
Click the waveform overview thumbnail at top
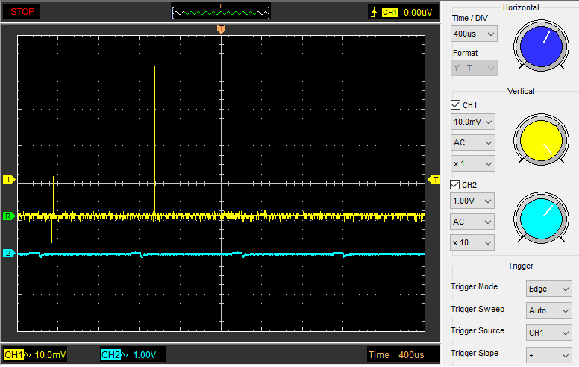coord(220,11)
